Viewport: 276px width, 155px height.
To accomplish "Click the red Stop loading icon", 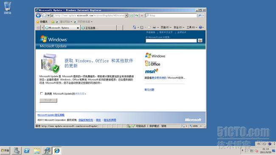I will pos(142,15).
